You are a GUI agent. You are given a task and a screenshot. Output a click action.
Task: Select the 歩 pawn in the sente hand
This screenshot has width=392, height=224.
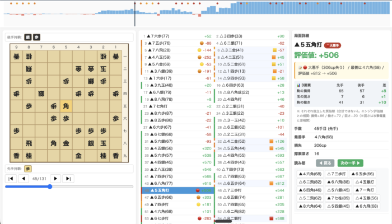(27, 168)
